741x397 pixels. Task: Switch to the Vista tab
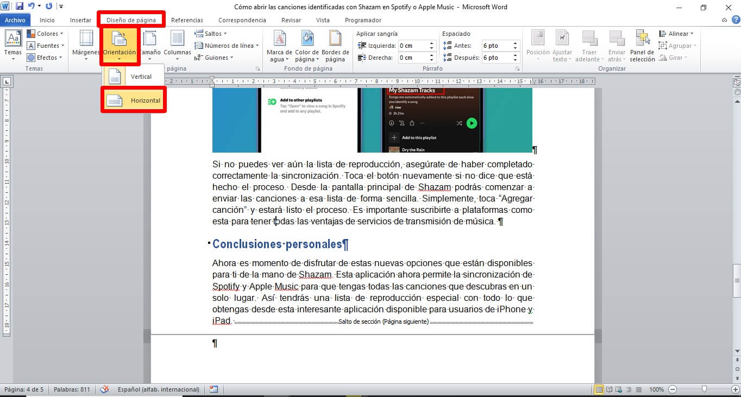323,20
